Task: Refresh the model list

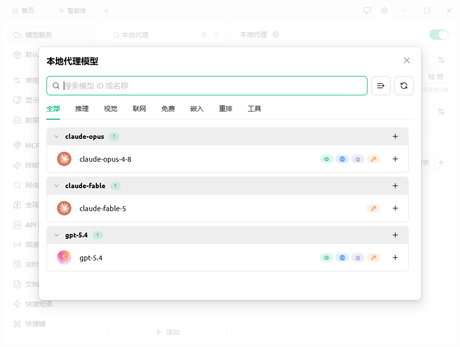Action: tap(403, 86)
